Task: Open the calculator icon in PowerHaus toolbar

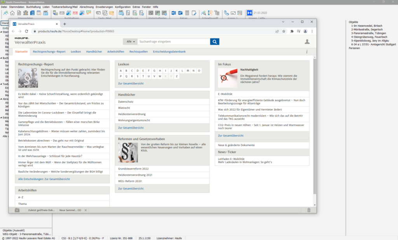Action: 187,13
